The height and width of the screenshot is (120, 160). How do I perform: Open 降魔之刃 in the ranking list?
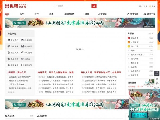135,75
